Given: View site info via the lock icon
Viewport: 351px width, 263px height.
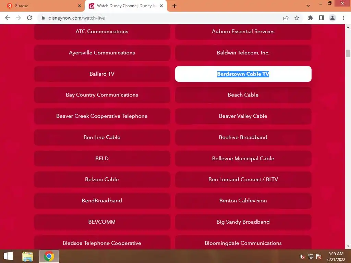Looking at the screenshot, I should (x=43, y=18).
